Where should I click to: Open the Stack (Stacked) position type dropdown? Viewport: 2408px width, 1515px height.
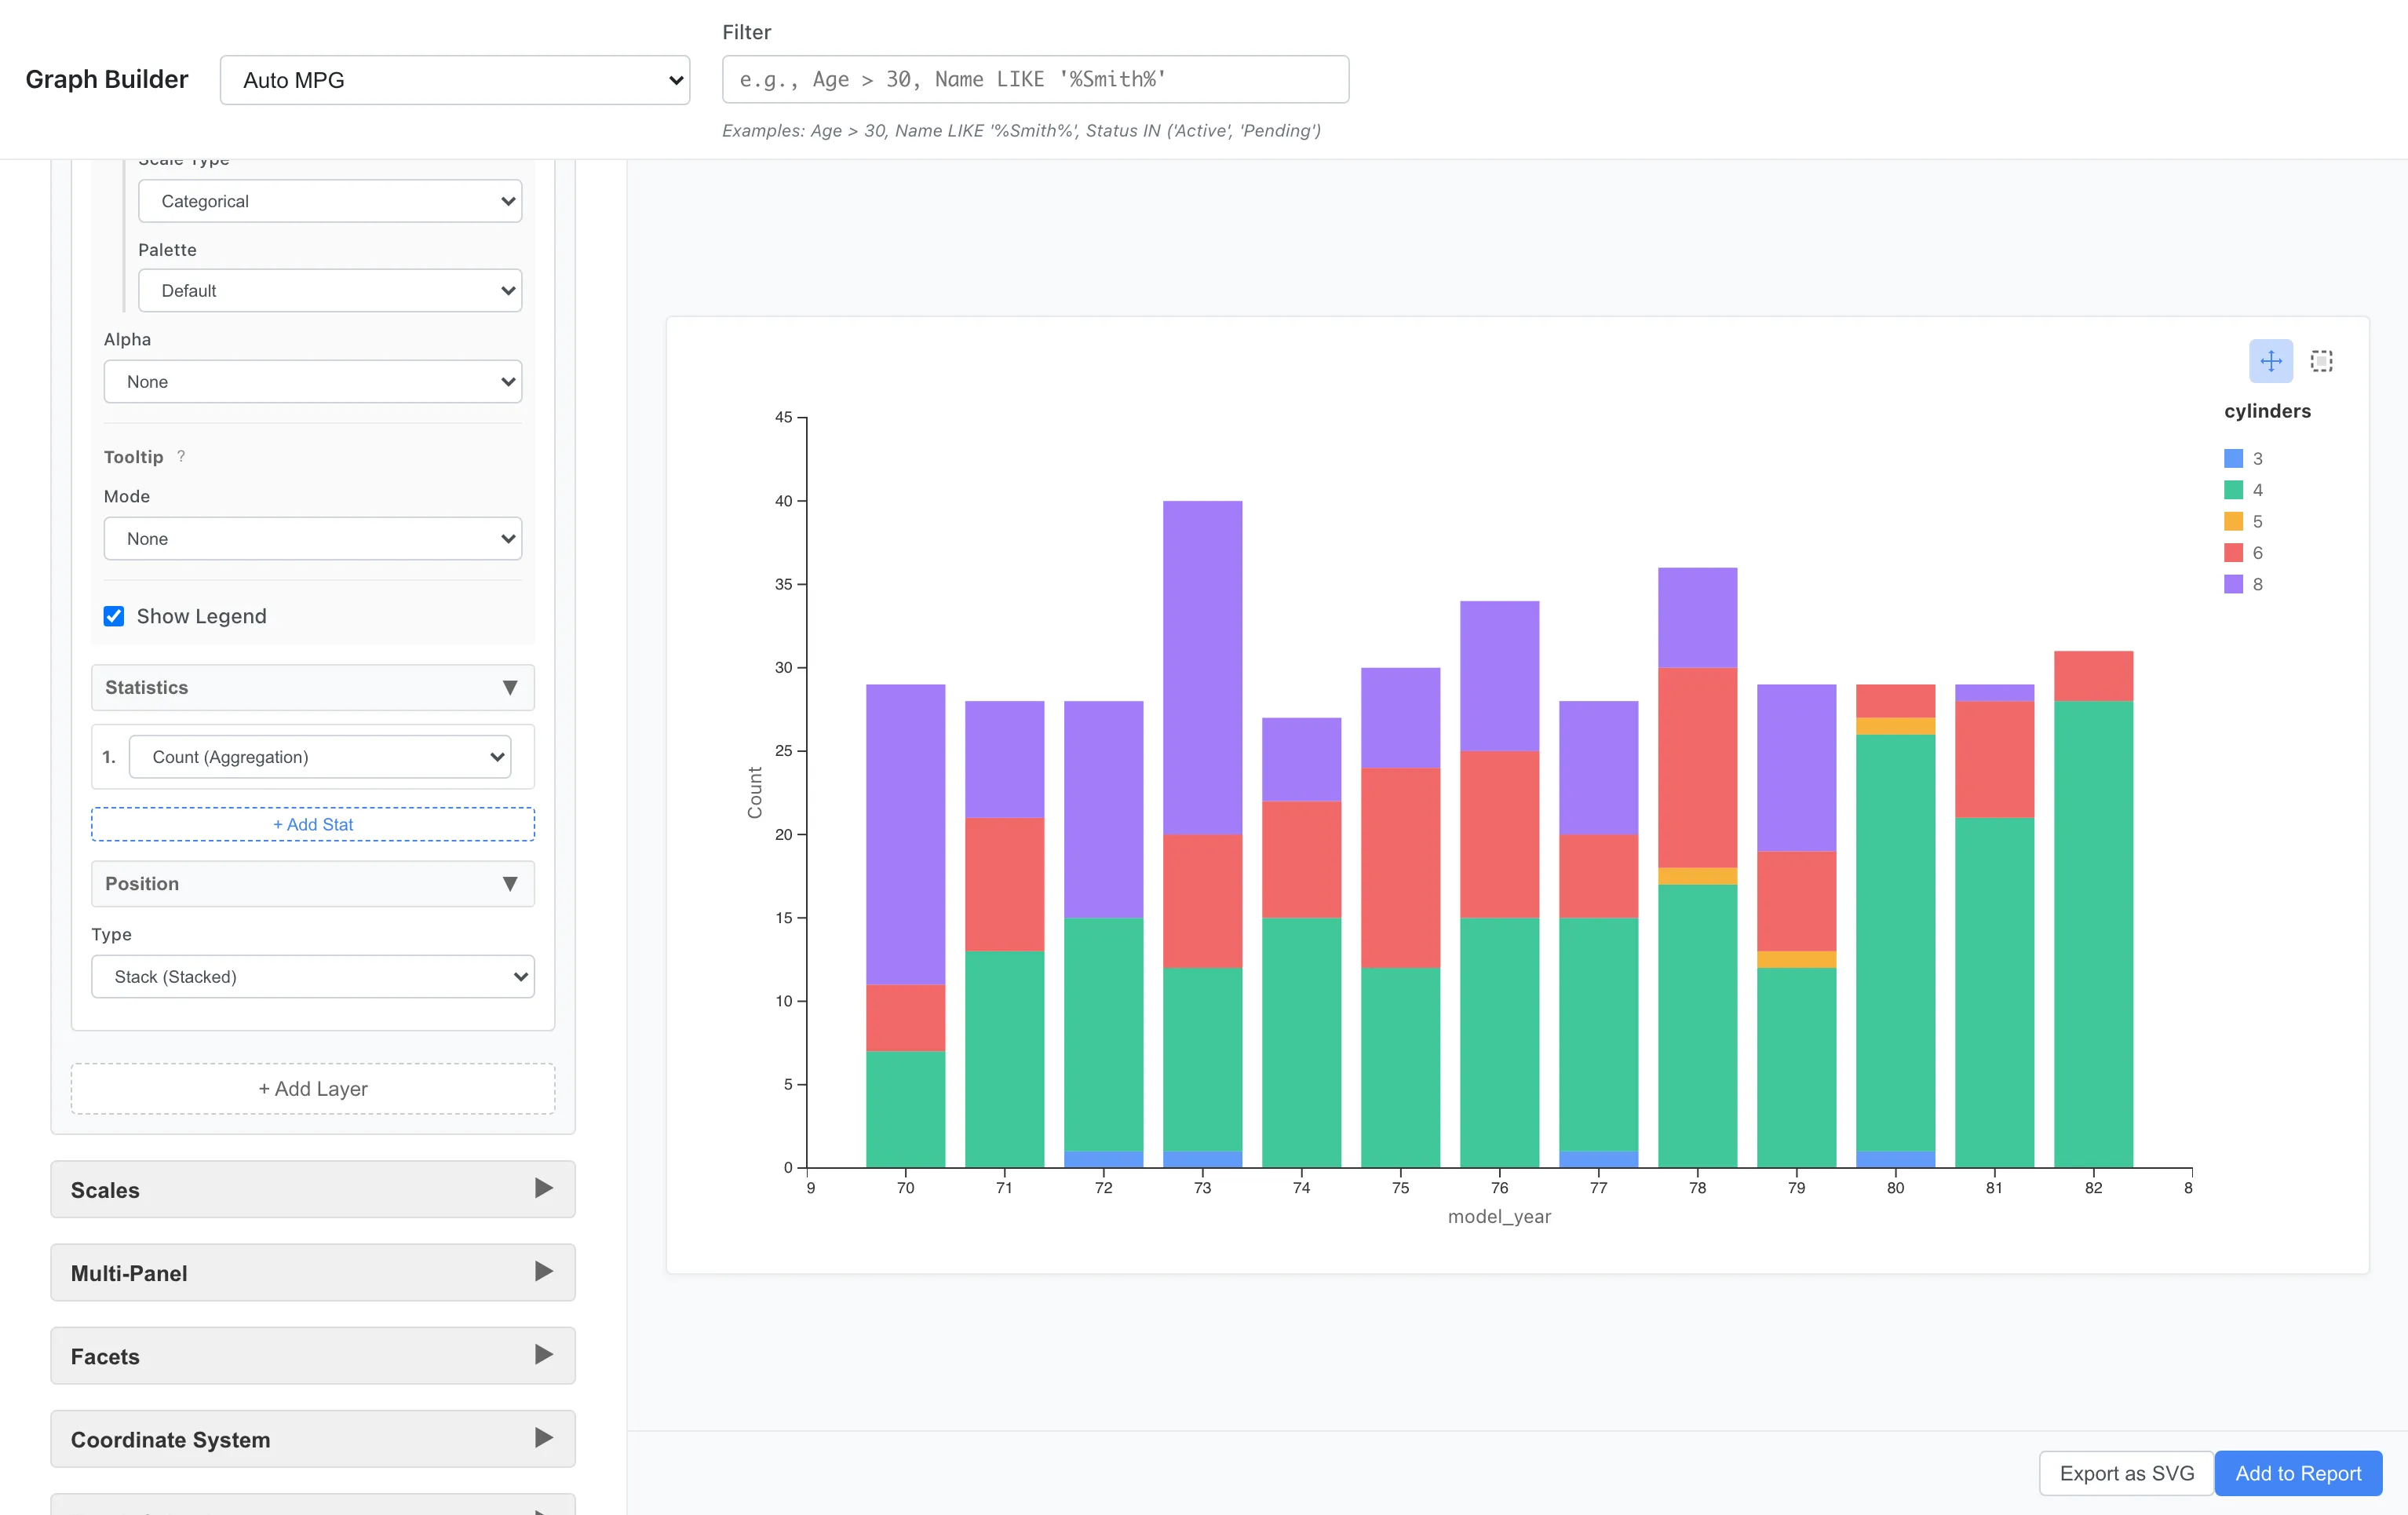tap(313, 976)
